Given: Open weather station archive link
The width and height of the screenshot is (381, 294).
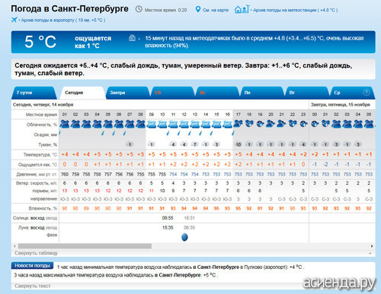Looking at the screenshot, I should pyautogui.click(x=295, y=10).
